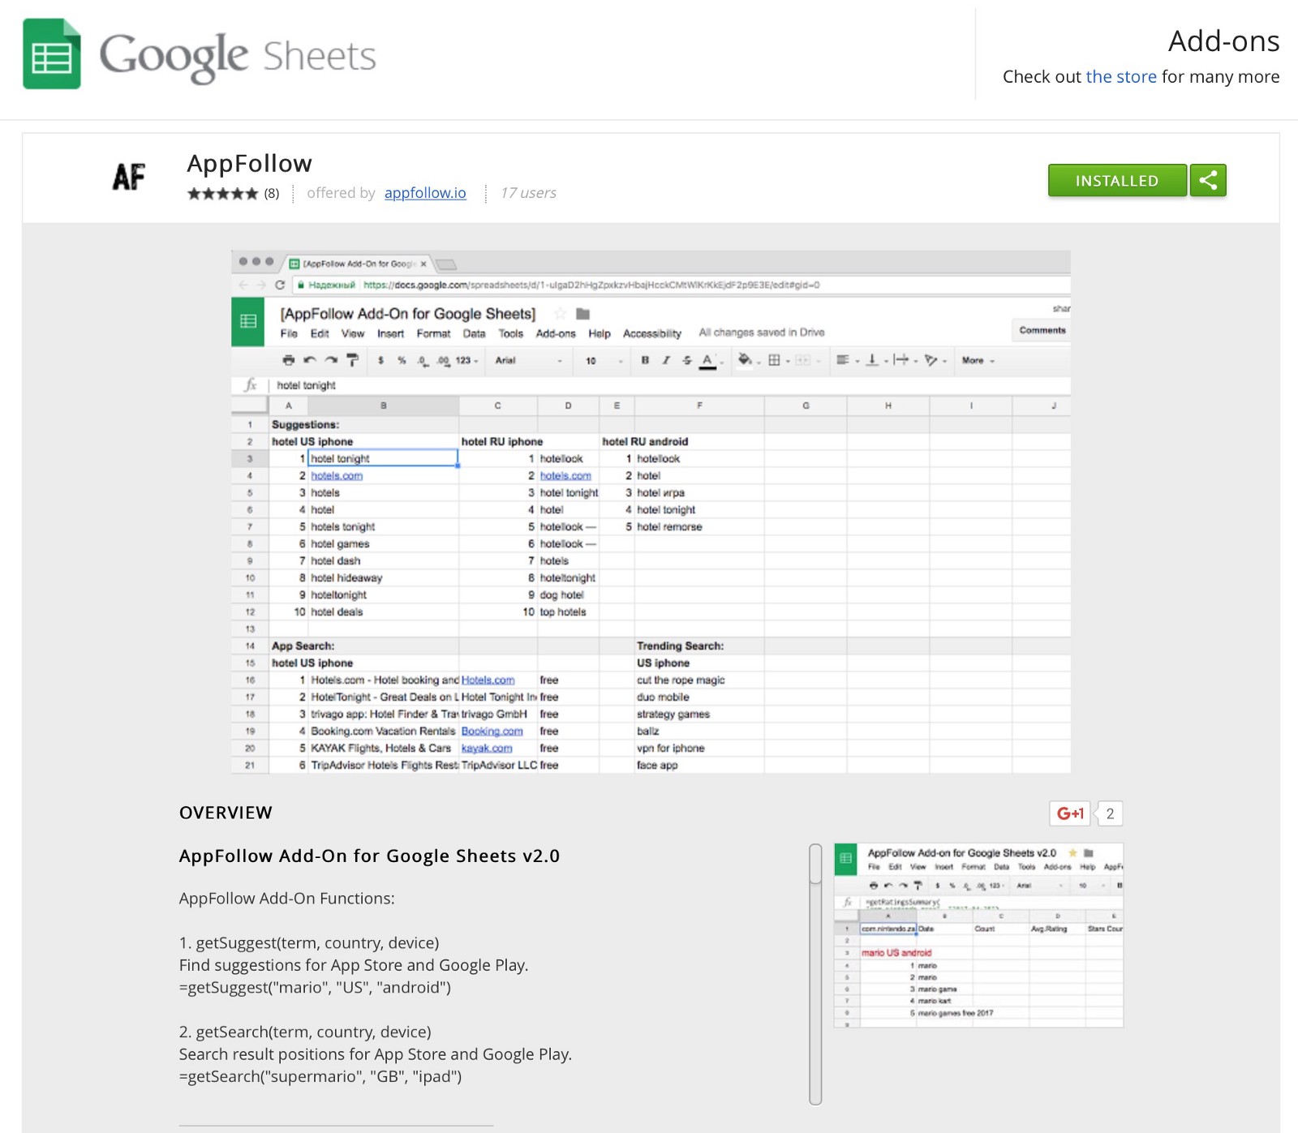Toggle the Bold formatting button

(x=645, y=360)
